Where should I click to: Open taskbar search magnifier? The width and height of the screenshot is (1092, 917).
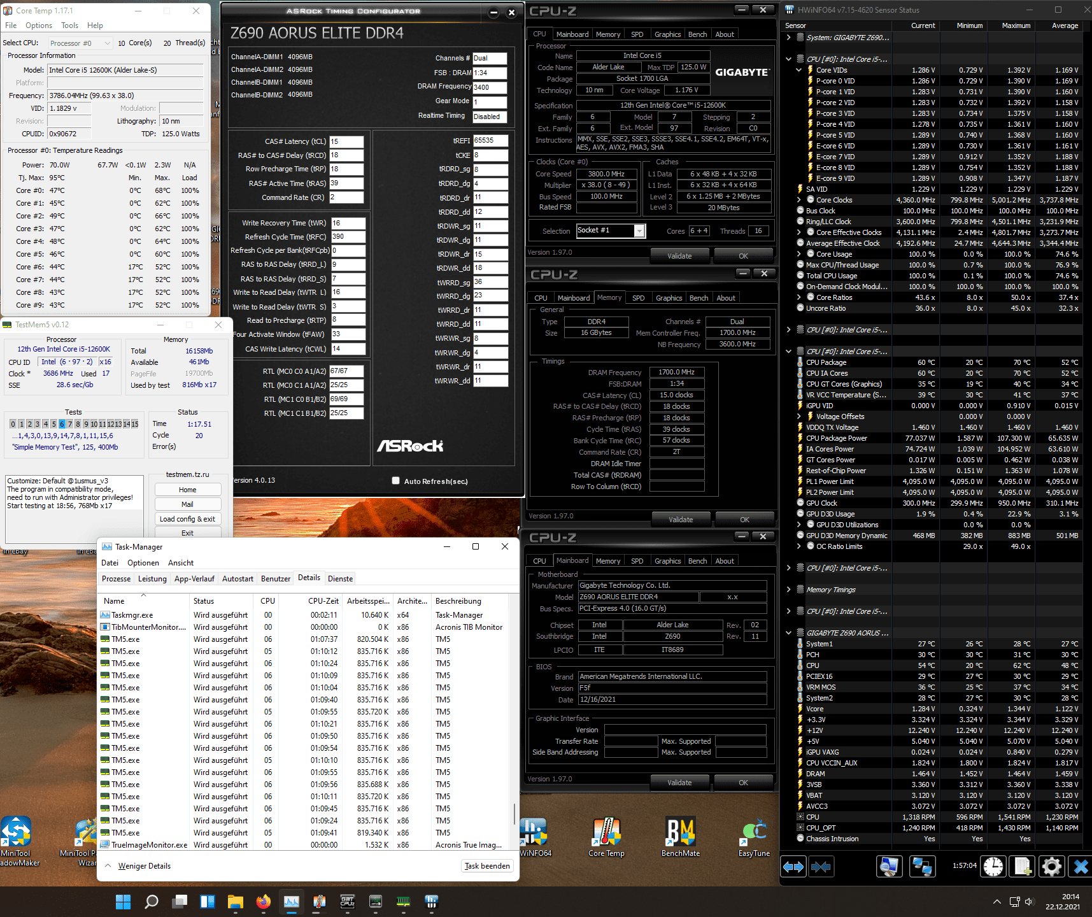coord(152,902)
